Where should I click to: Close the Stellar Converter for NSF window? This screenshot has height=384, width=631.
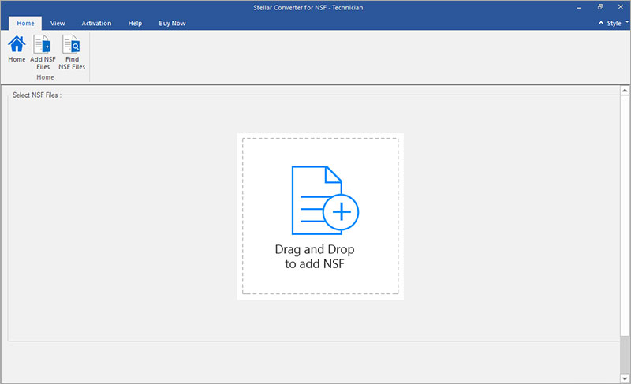point(620,7)
